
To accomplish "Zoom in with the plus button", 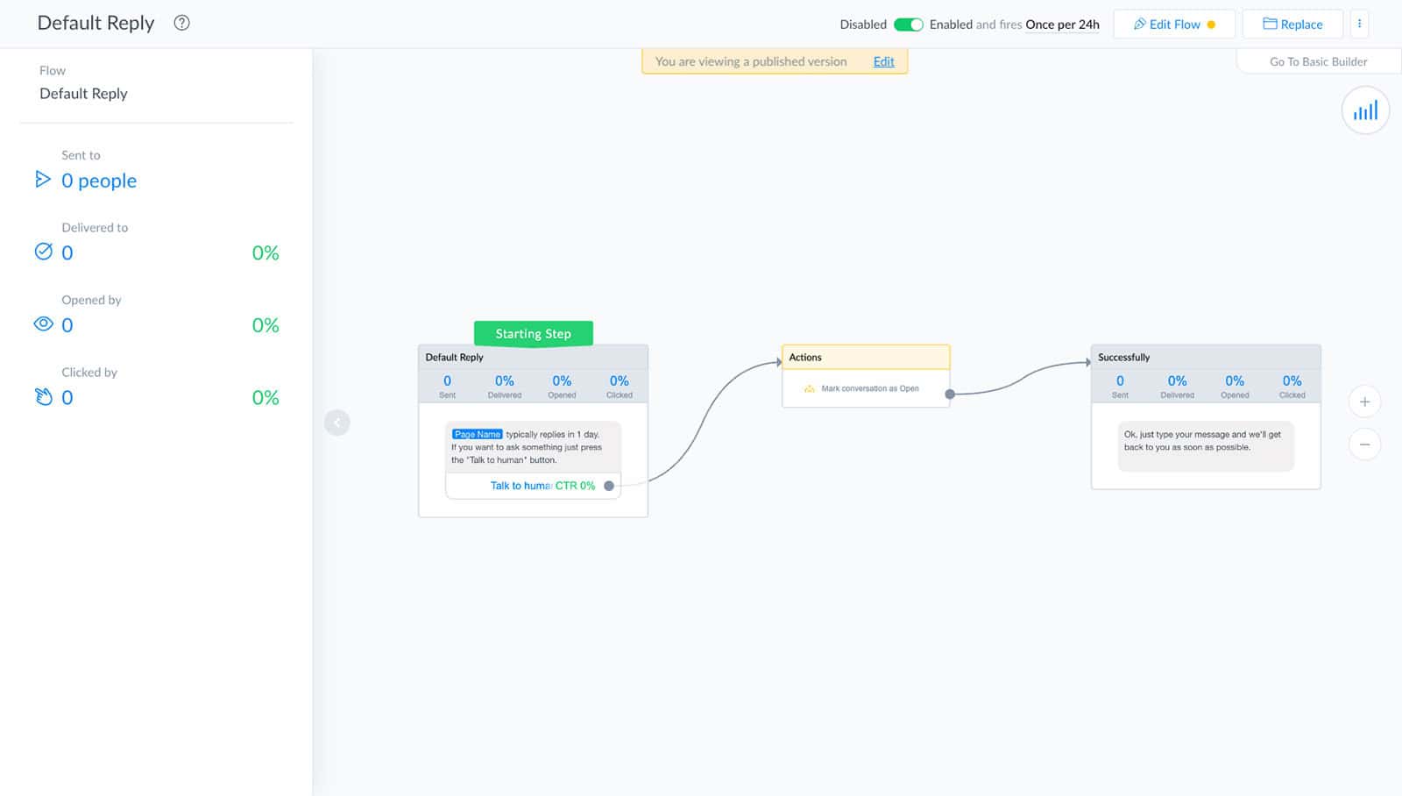I will tap(1364, 402).
